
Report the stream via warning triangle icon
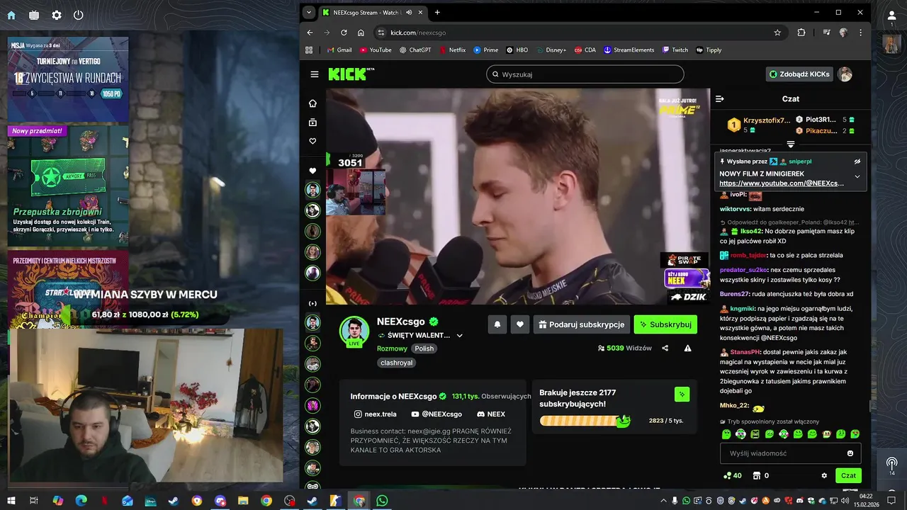click(x=687, y=348)
